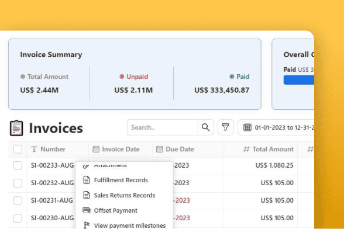The height and width of the screenshot is (229, 344).
Task: Open invoice SI-00232-AUG
Action: (x=52, y=183)
